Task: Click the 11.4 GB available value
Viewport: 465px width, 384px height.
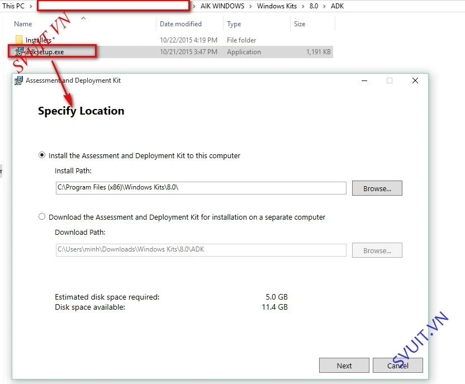Action: (x=274, y=307)
